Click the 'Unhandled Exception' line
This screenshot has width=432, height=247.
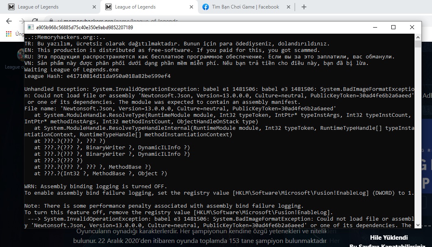(219, 89)
